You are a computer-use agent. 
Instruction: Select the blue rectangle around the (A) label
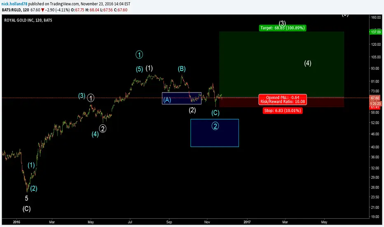[x=182, y=98]
